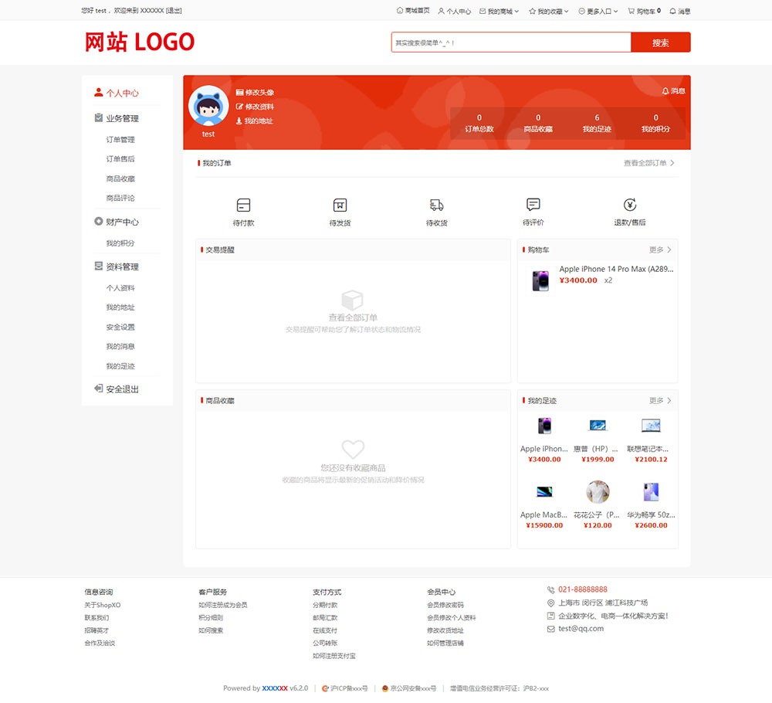Click 业务管理 sidebar section heading
The height and width of the screenshot is (703, 772).
coord(117,118)
